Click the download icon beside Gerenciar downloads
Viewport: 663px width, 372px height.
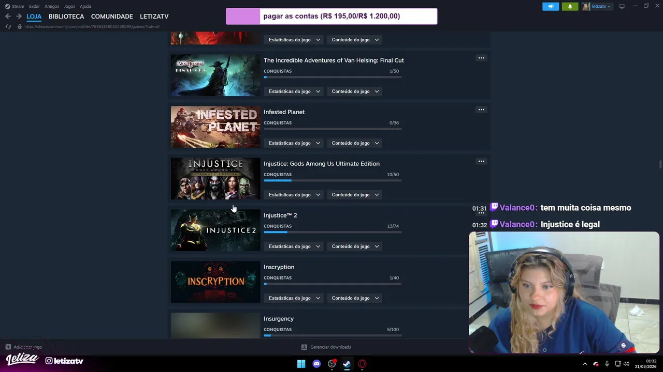[x=304, y=347]
